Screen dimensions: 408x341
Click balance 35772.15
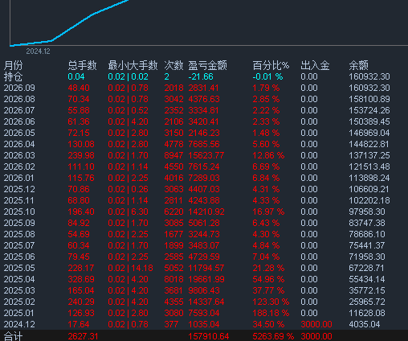(367, 291)
